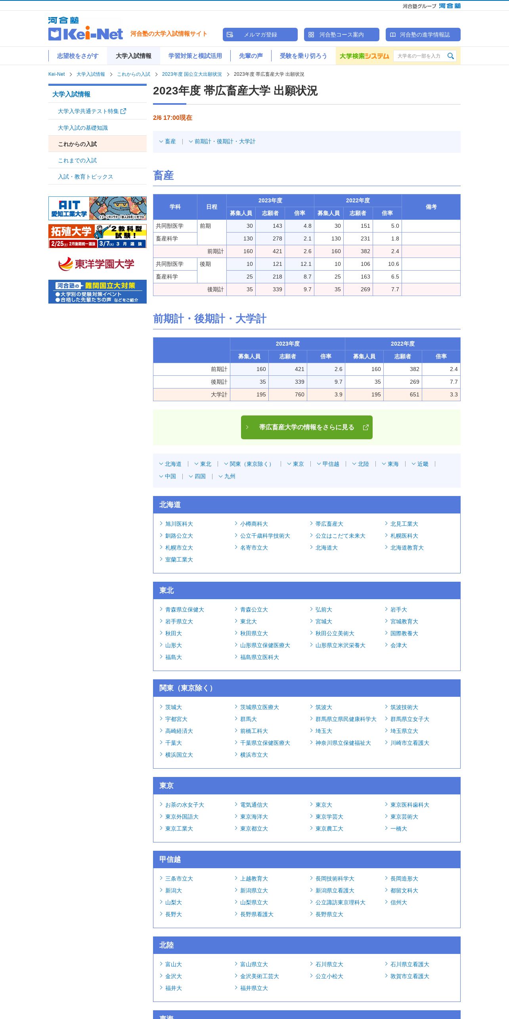The height and width of the screenshot is (1019, 509).
Task: Click これからの入試 breadcrumb link
Action: (x=134, y=74)
